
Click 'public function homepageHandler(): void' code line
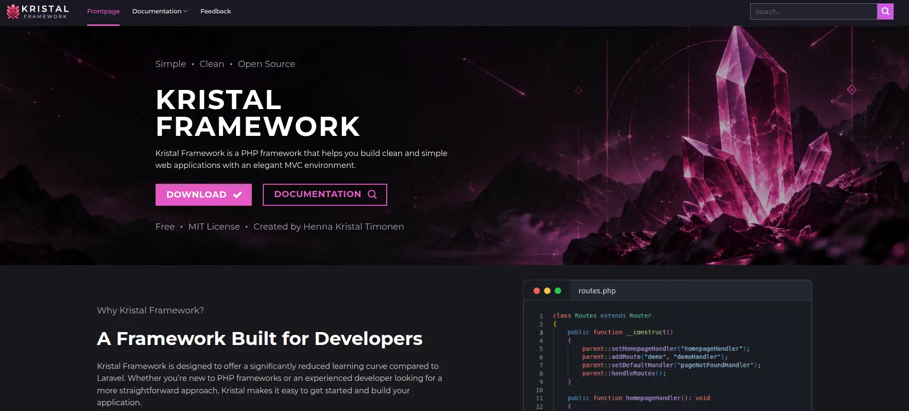tap(639, 398)
